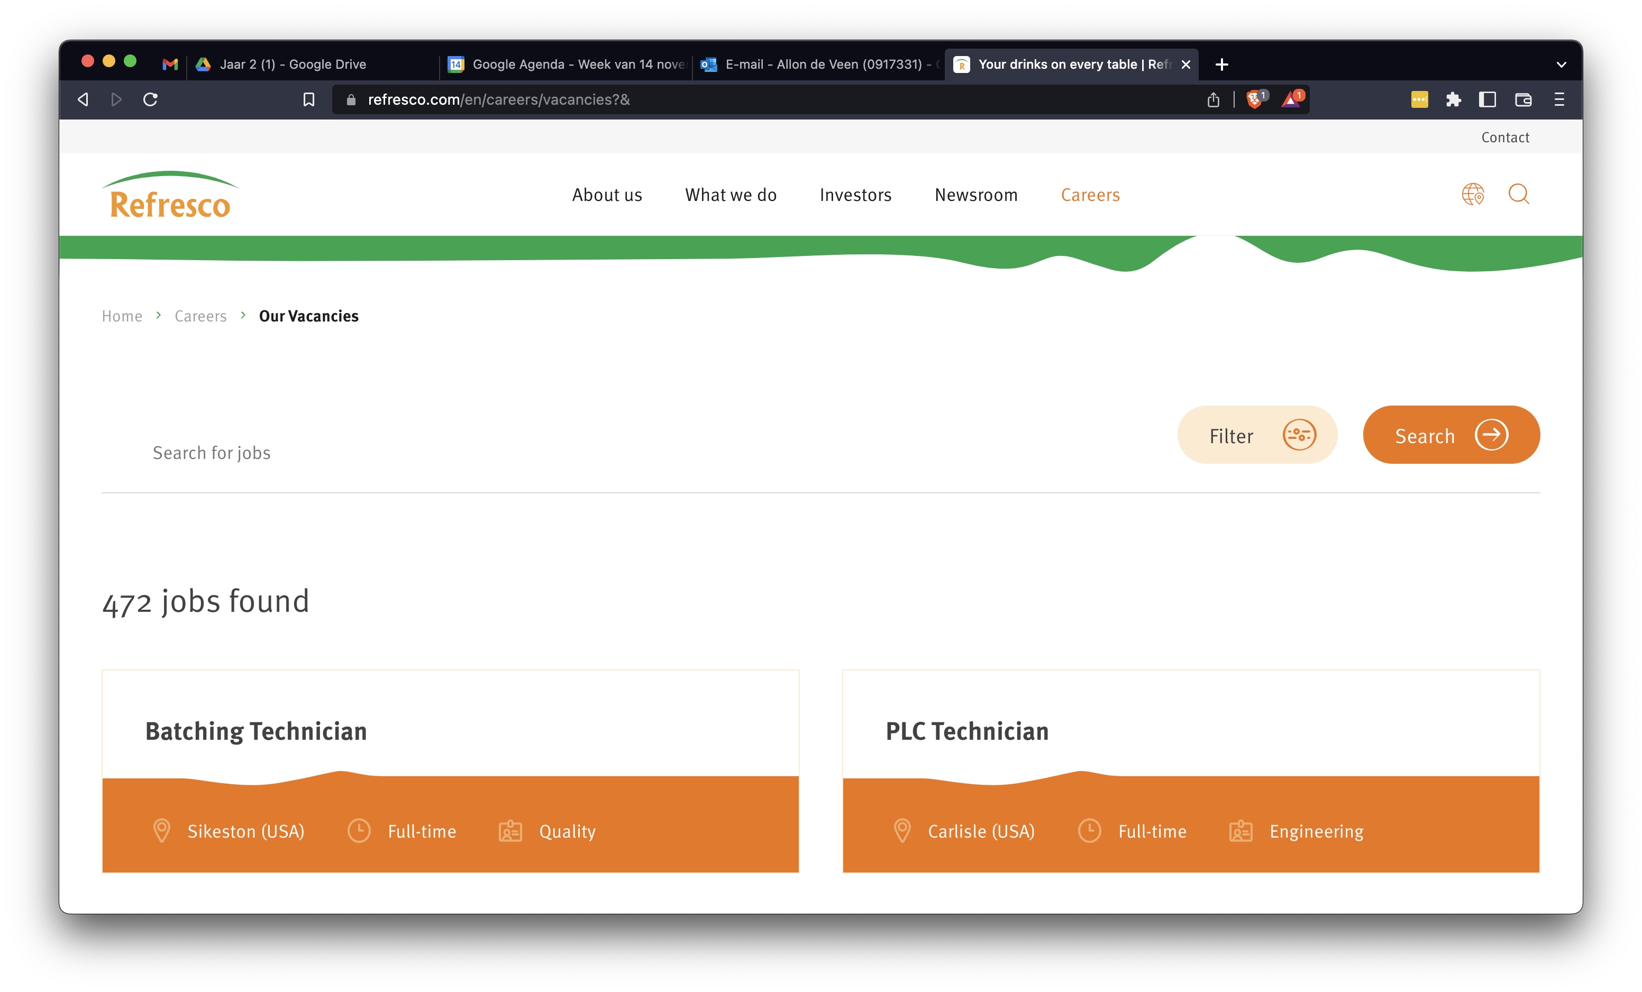Click the Brave Shields lion icon

pyautogui.click(x=1254, y=99)
